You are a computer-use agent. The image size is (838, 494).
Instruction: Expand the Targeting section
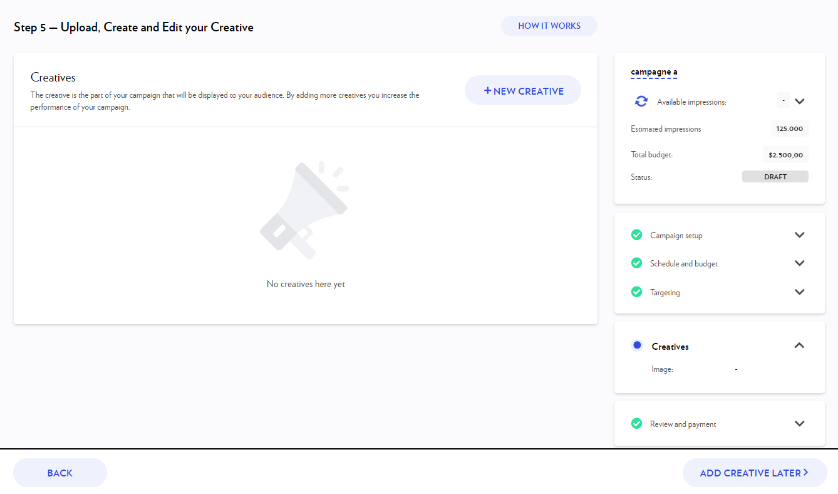point(800,292)
